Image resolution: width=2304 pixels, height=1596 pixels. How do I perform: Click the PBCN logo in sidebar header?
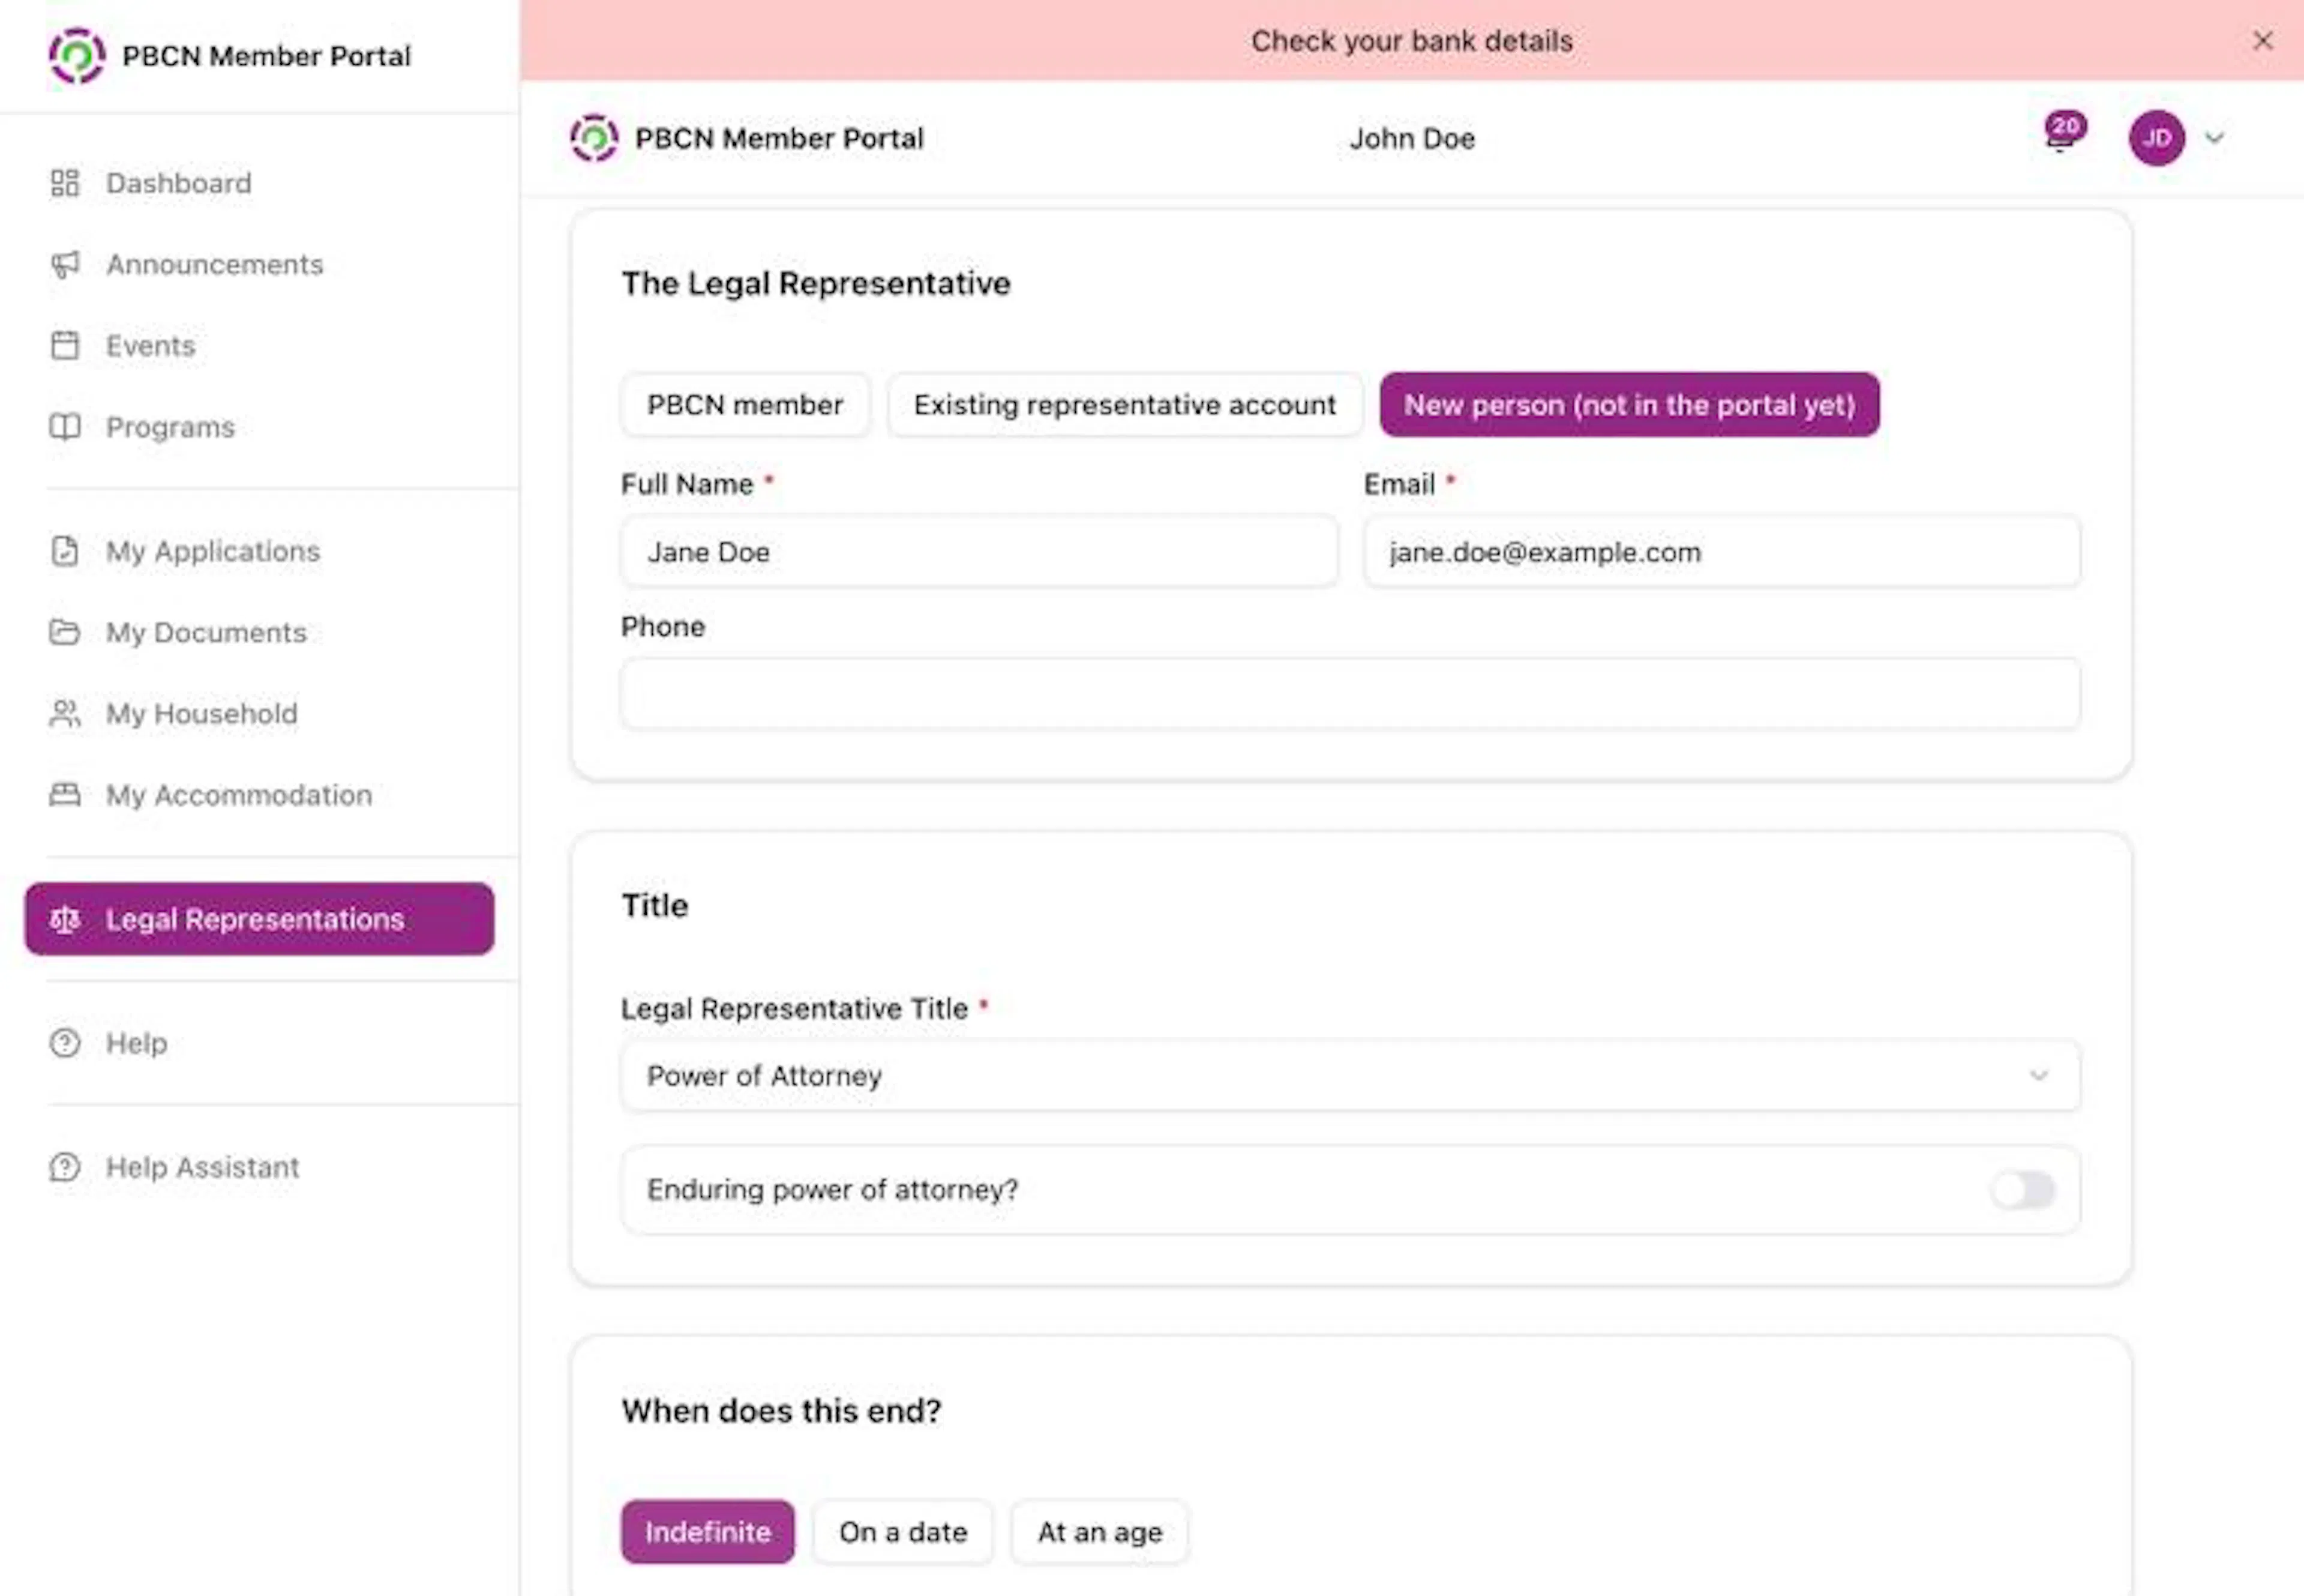pyautogui.click(x=77, y=56)
